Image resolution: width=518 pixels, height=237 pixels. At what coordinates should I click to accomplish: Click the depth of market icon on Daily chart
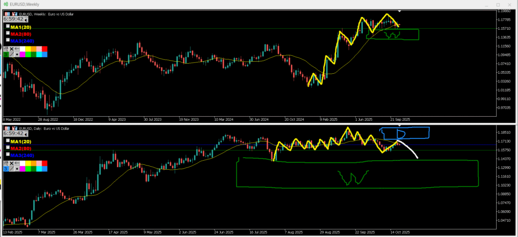[x=15, y=128]
